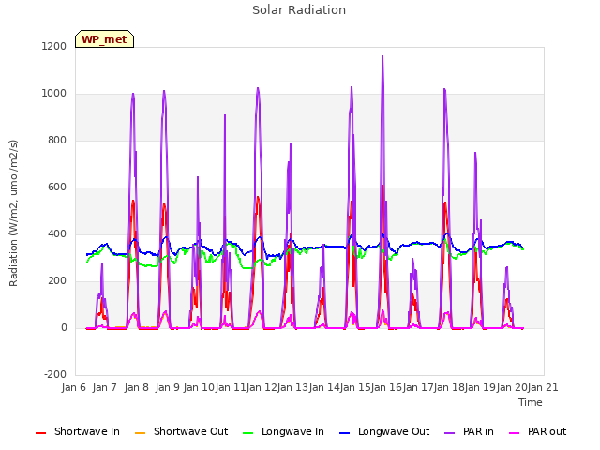Screen dimensions: 600x450
Task: Click the 1200 y-axis tick label
Action: (54, 46)
